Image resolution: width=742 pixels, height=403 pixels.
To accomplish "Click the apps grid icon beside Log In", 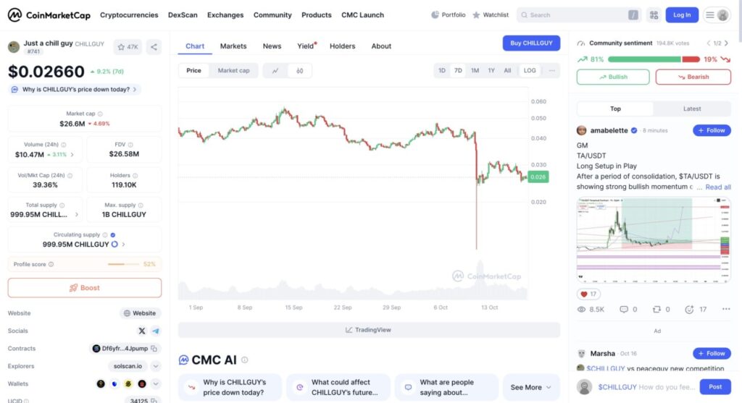I will click(x=654, y=14).
